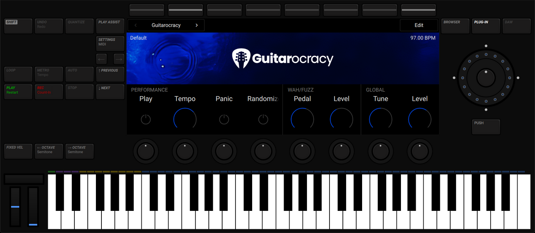535x233 pixels.
Task: Click the QUANTIZE button
Action: pos(79,25)
